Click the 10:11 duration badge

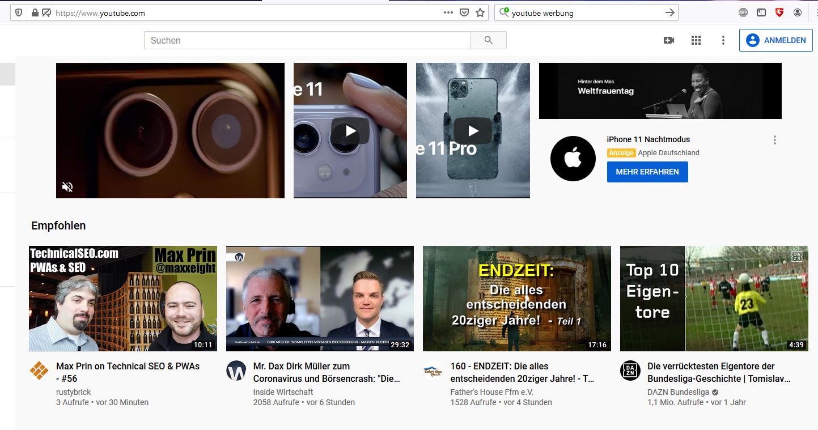[202, 344]
